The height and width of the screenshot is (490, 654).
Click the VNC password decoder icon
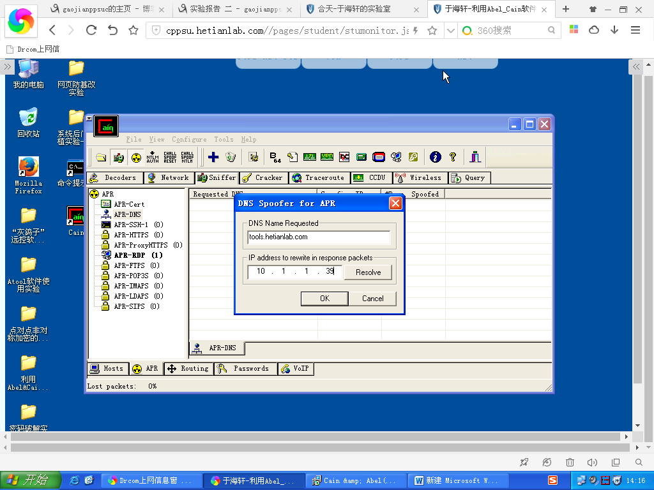point(344,157)
